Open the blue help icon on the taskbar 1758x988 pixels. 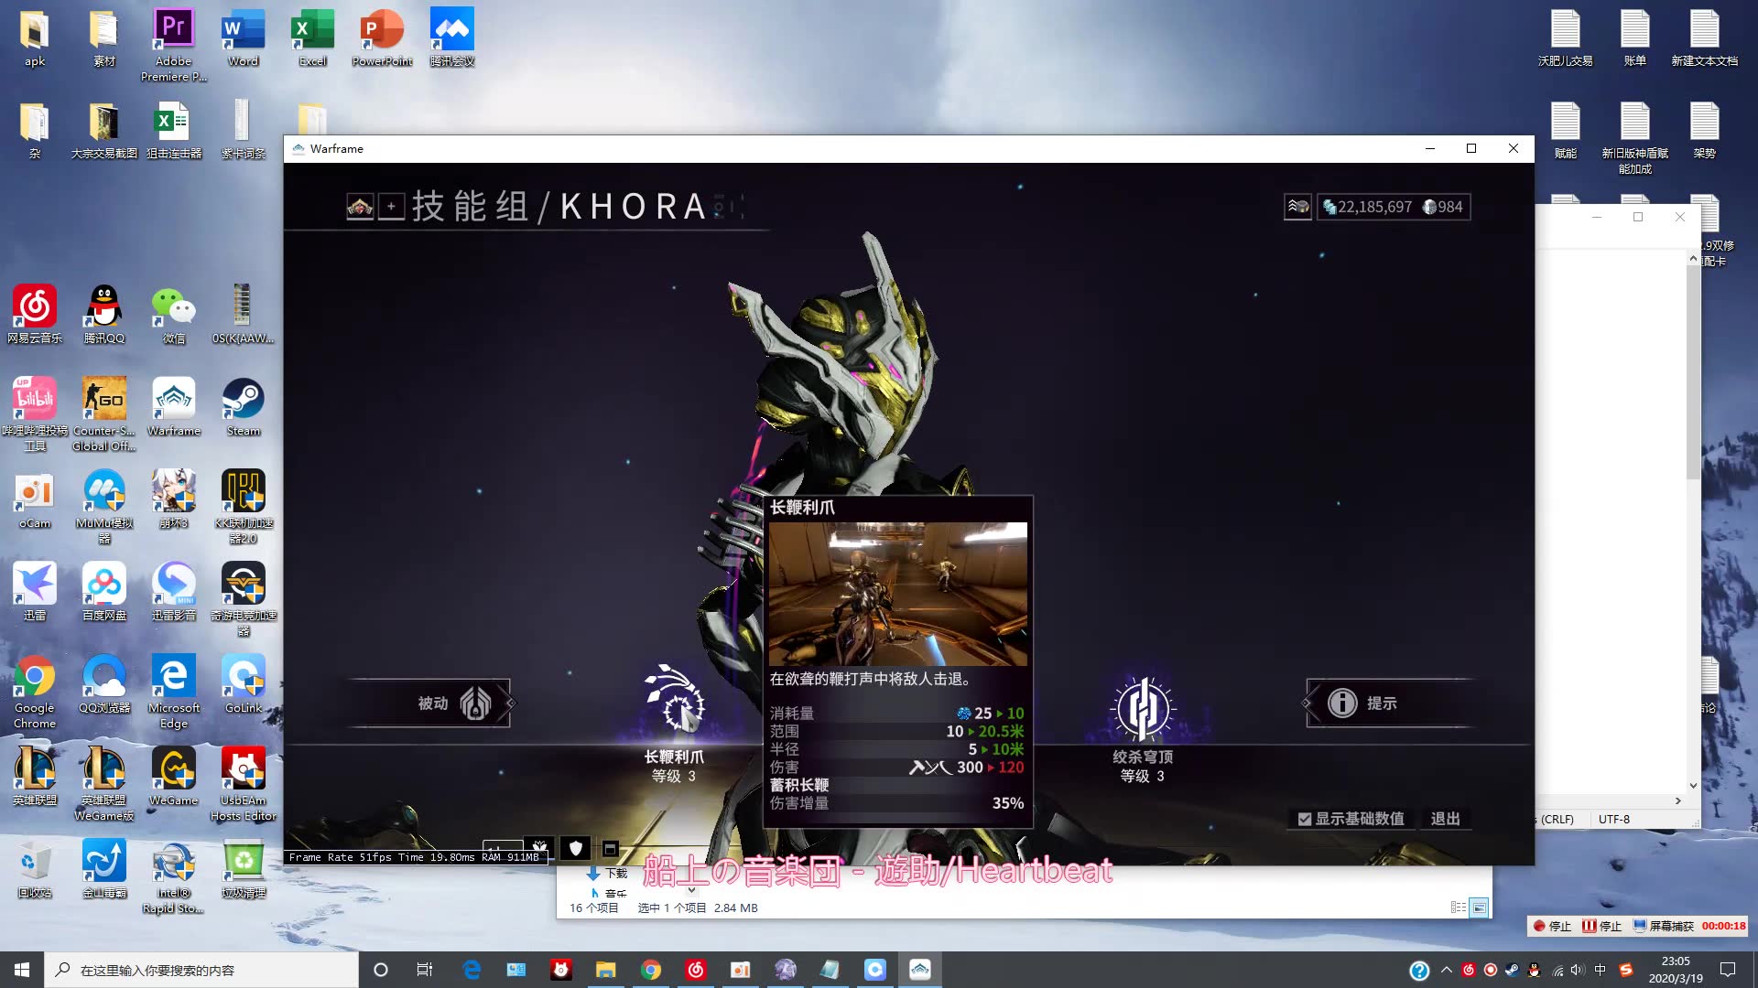[x=1419, y=970]
